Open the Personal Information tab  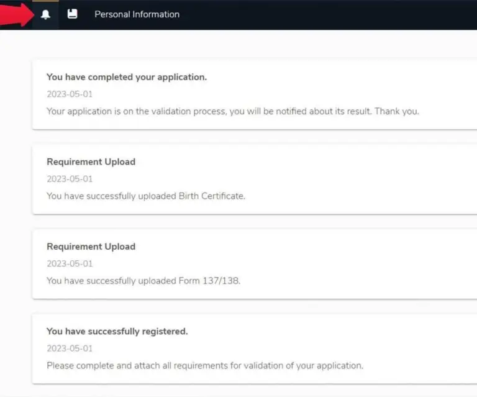pos(137,14)
